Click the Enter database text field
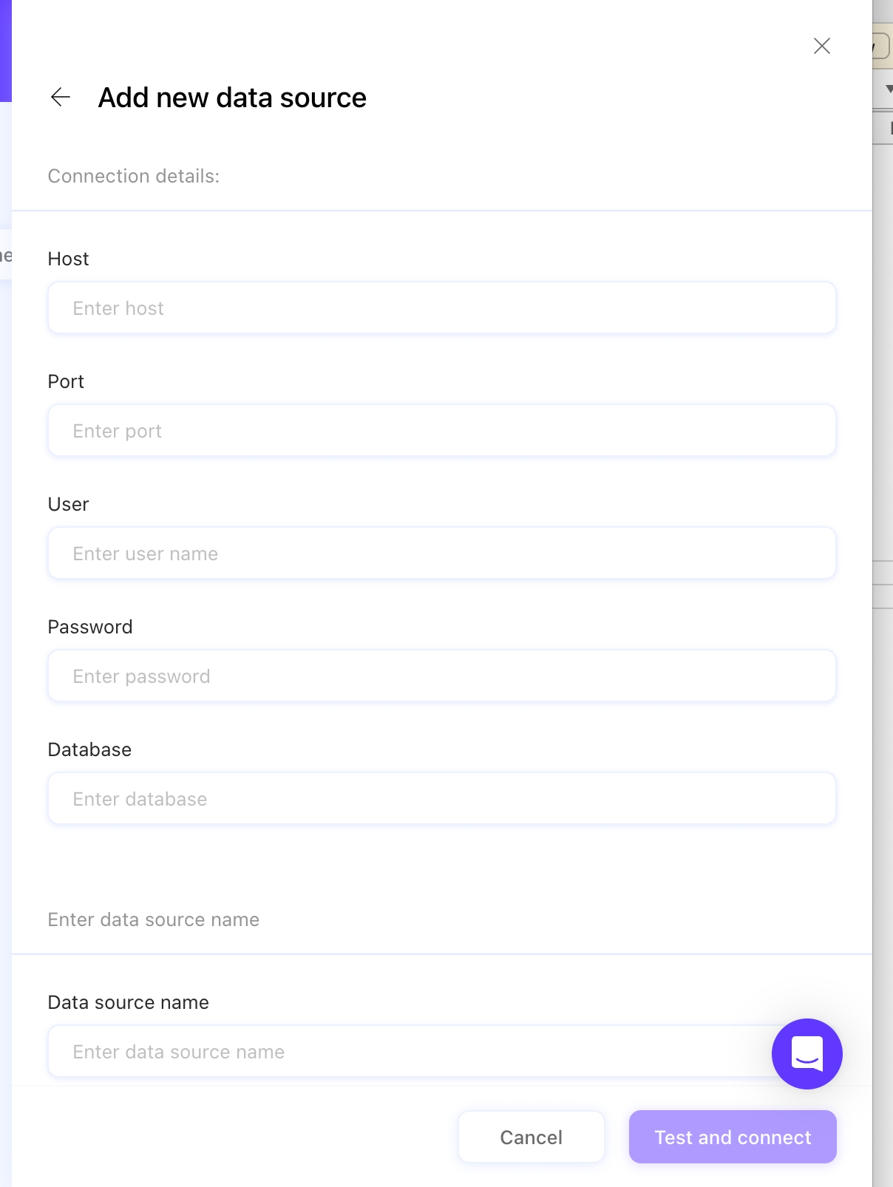Image resolution: width=893 pixels, height=1187 pixels. coord(441,799)
